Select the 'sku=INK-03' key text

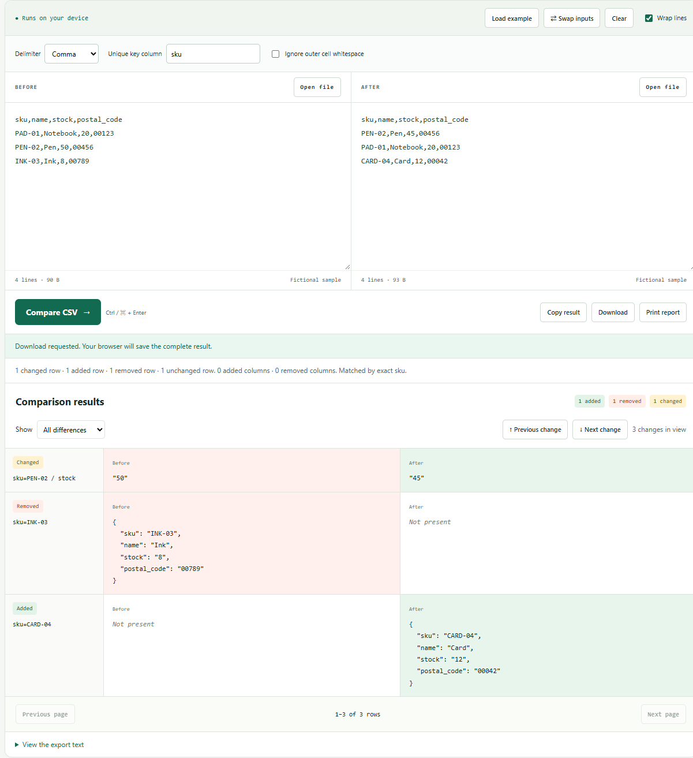(x=30, y=522)
